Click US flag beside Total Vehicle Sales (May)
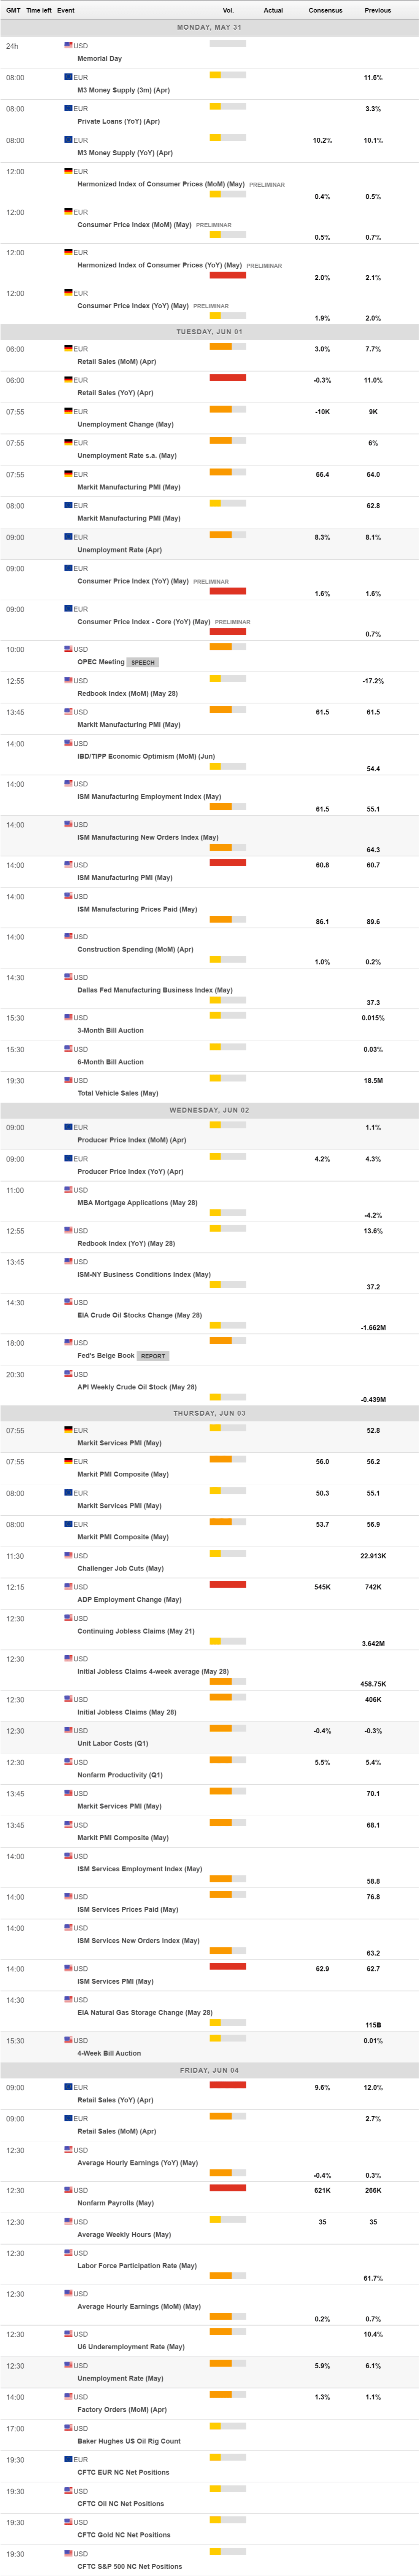This screenshot has height=2576, width=419. point(68,1080)
